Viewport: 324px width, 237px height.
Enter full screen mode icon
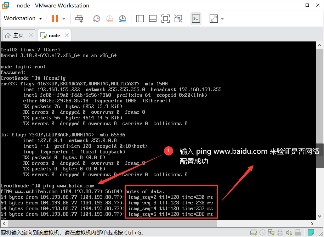click(x=165, y=19)
